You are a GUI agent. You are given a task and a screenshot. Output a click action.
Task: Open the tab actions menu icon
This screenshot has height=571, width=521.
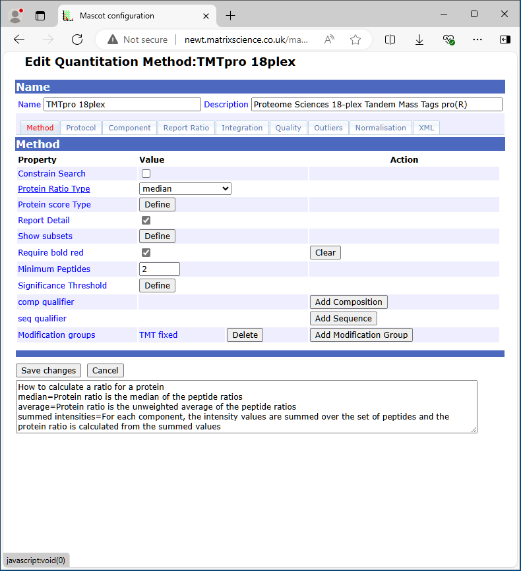40,16
